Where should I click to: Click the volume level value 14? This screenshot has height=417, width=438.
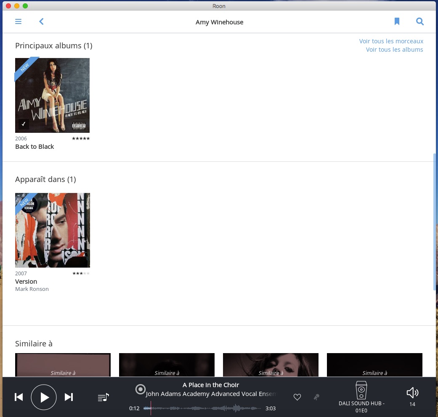click(412, 404)
